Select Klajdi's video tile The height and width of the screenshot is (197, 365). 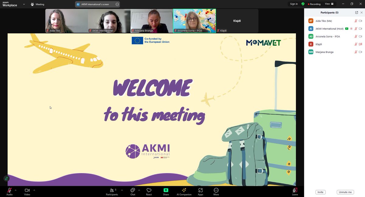coord(237,21)
